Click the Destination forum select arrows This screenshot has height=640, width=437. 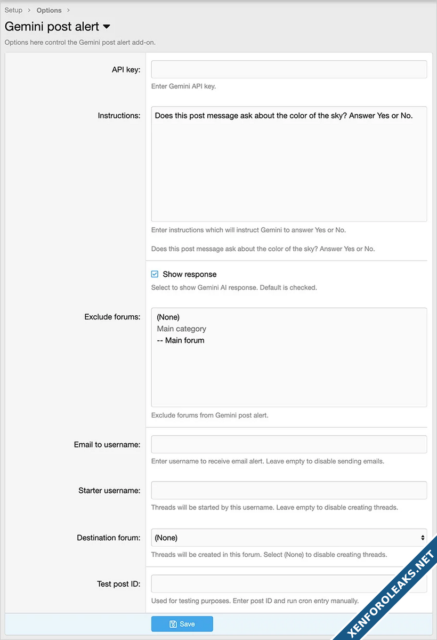coord(423,538)
